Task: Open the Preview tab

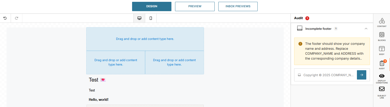Action: pos(195,6)
